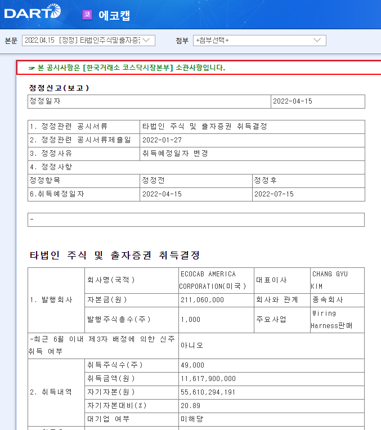Click the cell 타법인 주식 및 출자증권 취득결정 in correction table
Screen dimensions: 381x430
click(x=205, y=127)
